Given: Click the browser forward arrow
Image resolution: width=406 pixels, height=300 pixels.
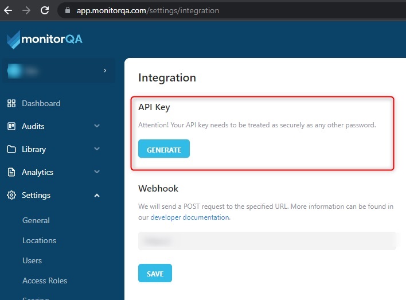Looking at the screenshot, I should tap(26, 10).
